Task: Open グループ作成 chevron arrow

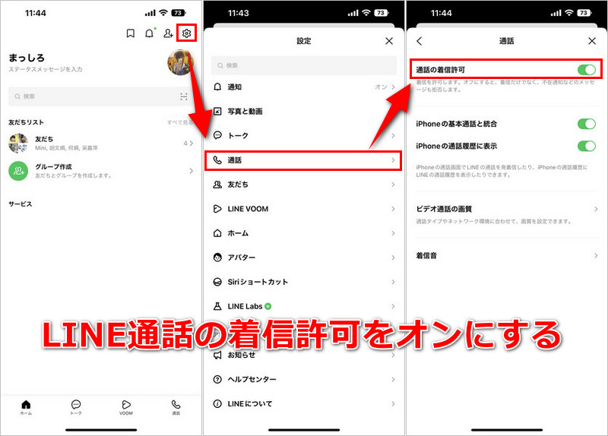Action: coord(192,171)
